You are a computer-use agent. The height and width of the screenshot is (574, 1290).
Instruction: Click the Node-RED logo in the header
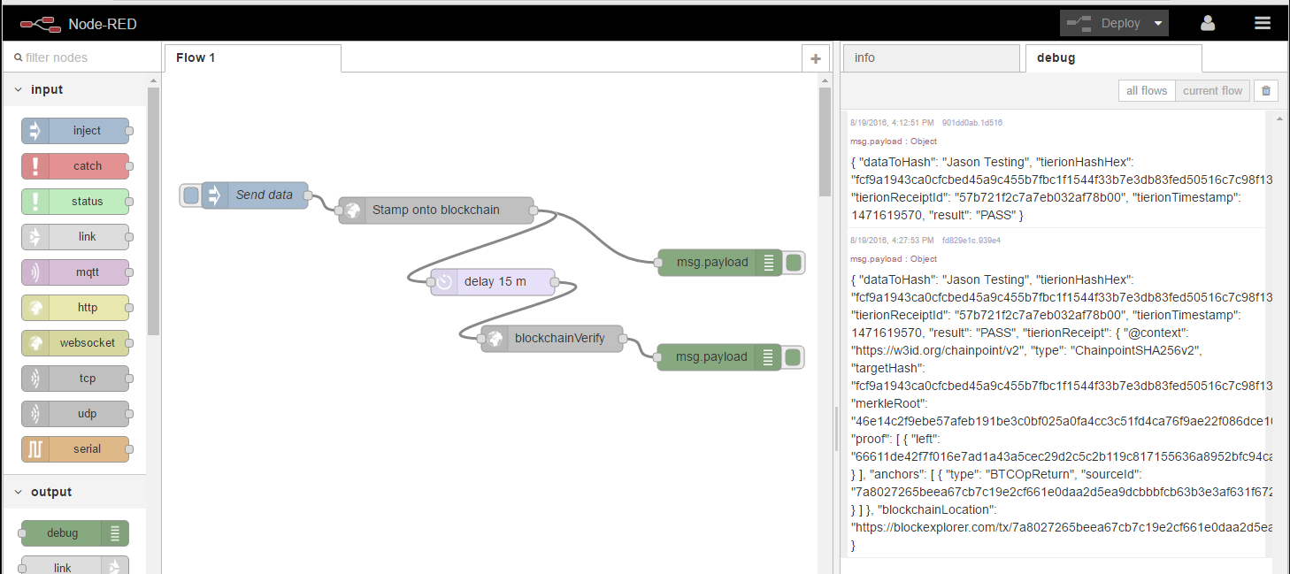coord(40,24)
